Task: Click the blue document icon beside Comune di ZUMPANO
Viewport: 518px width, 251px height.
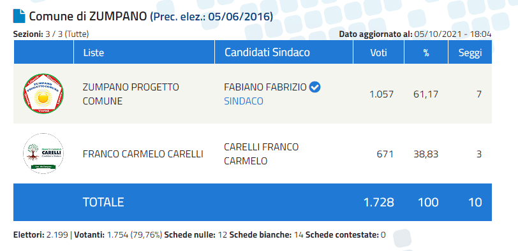Action: coord(19,16)
